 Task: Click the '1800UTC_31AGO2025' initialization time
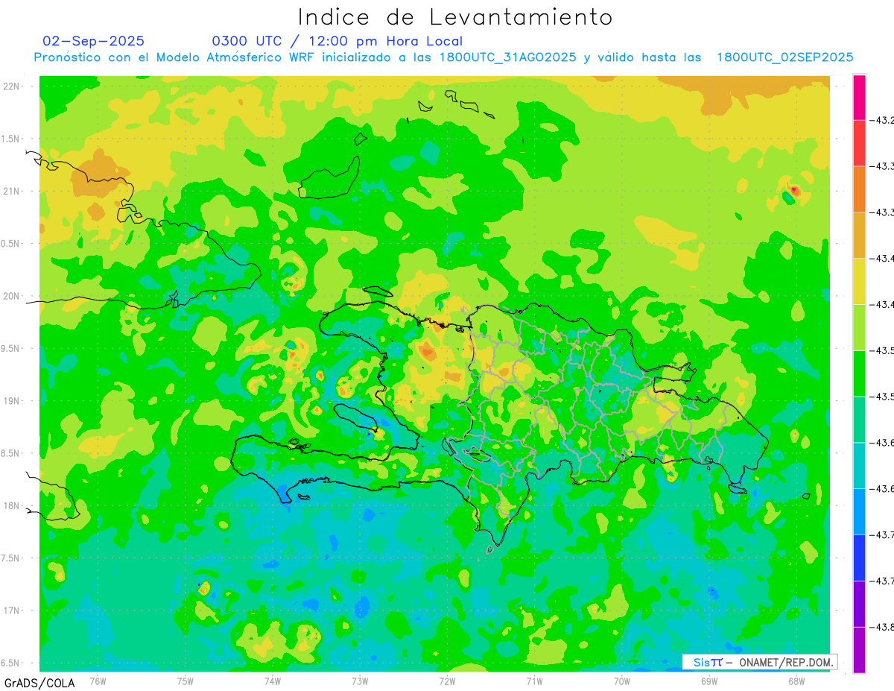508,57
